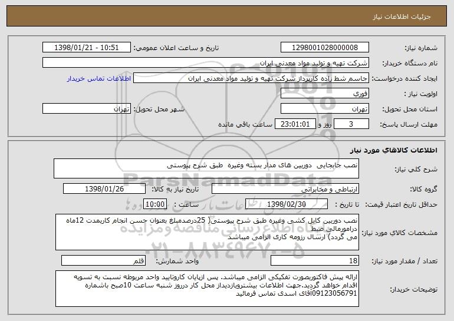Select the remaining days field showing 3

351,124
